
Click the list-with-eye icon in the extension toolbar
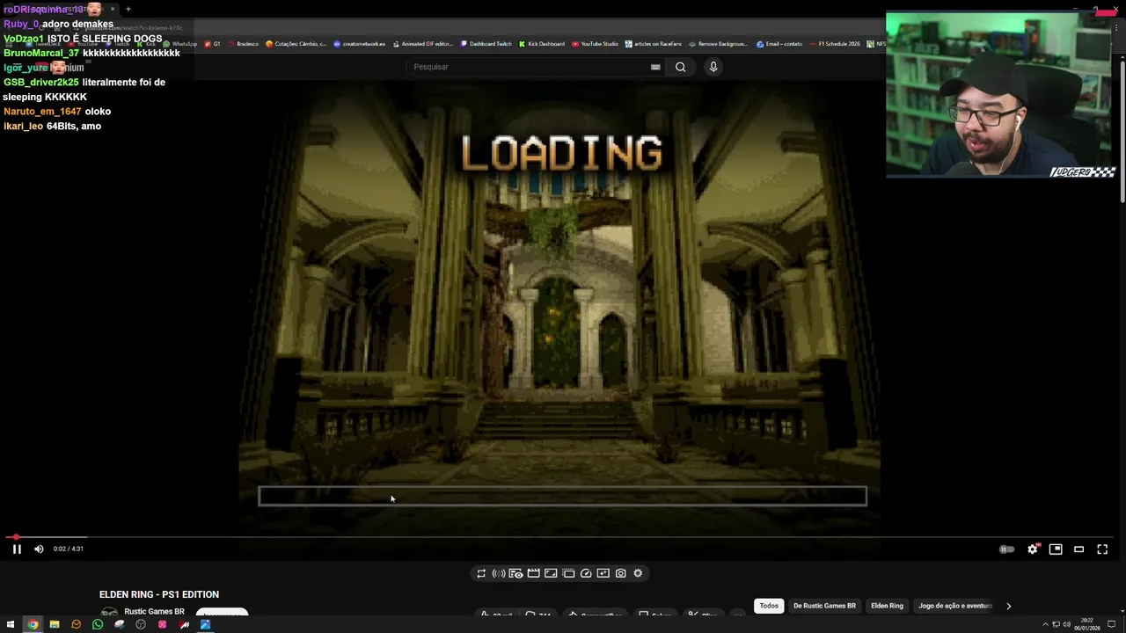click(x=515, y=573)
